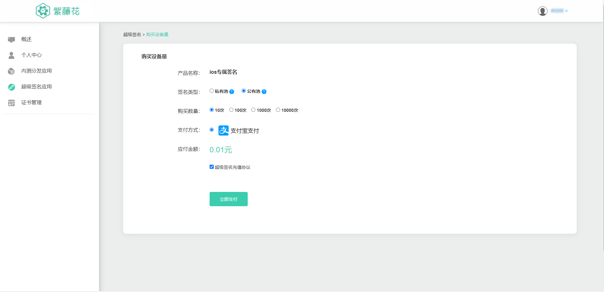Navigate to 超级签名 via breadcrumb
The width and height of the screenshot is (604, 292).
click(x=131, y=34)
